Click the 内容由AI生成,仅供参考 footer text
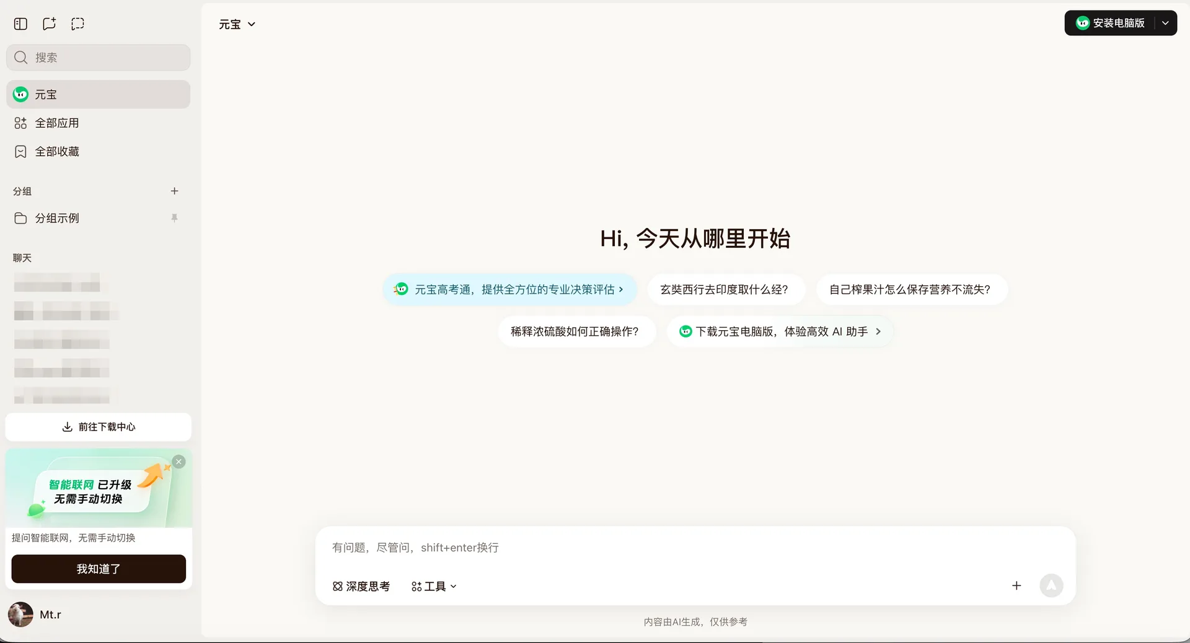Viewport: 1190px width, 643px height. (x=695, y=621)
